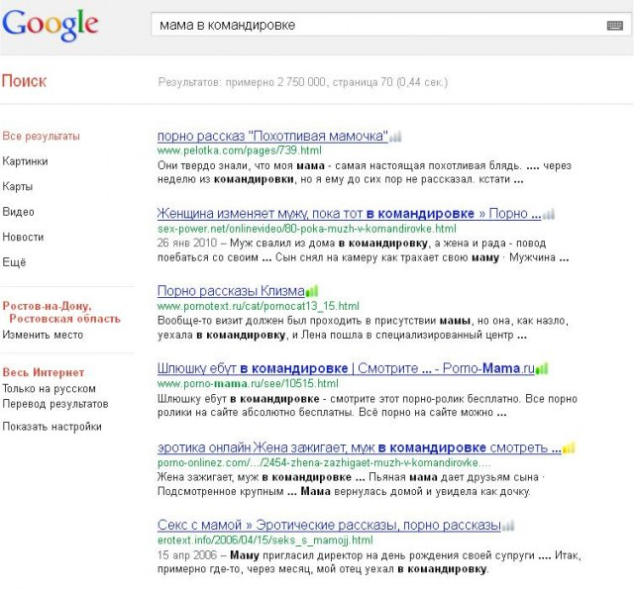Switch to 'Видео' search

18,212
